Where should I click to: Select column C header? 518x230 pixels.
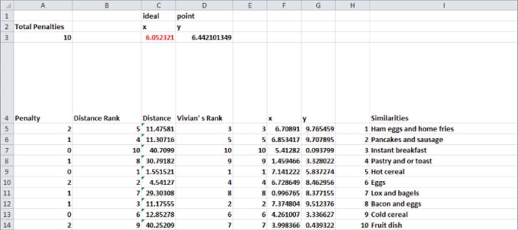(158, 5)
